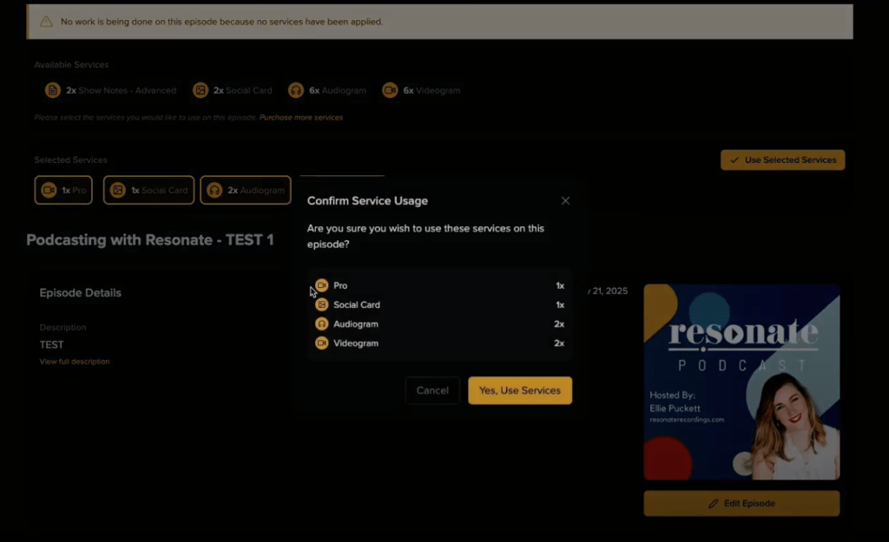Viewport: 889px width, 542px height.
Task: Deselect the 1x Pro selected service chip
Action: [x=63, y=190]
